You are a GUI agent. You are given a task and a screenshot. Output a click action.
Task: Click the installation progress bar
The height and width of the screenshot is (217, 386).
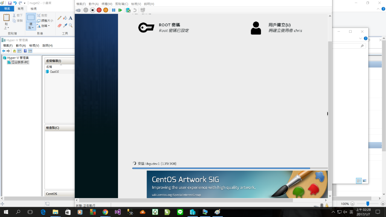[x=230, y=168]
